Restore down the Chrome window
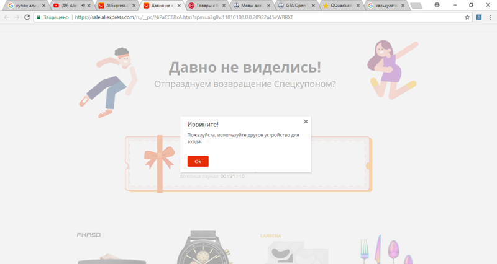The image size is (497, 264). 471,5
